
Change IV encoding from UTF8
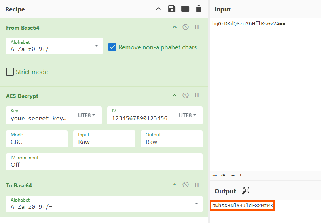pos(188,115)
